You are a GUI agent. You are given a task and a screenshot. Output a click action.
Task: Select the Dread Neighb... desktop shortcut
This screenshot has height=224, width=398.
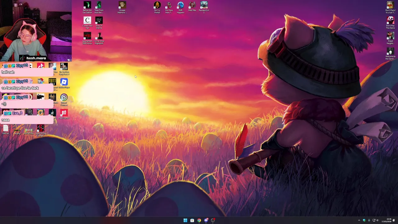pyautogui.click(x=390, y=38)
